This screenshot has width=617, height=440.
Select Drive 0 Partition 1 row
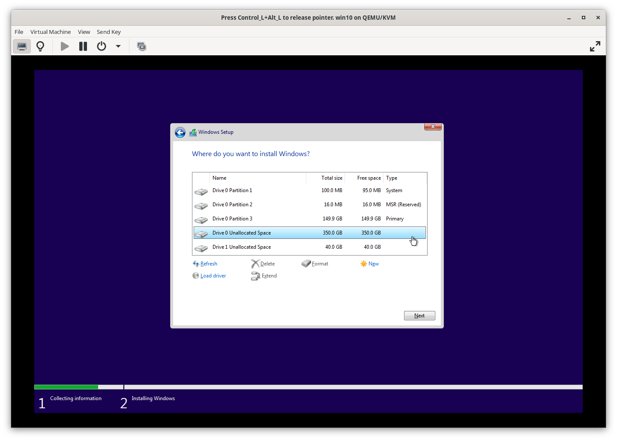click(x=310, y=190)
